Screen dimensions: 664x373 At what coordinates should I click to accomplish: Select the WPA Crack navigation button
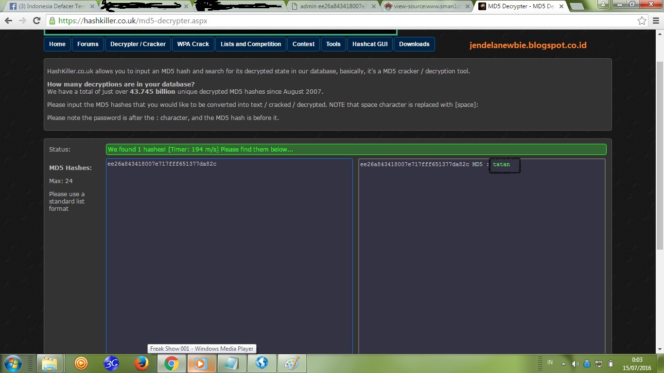[192, 44]
